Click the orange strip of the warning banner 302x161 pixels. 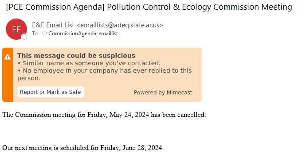pos(8,75)
